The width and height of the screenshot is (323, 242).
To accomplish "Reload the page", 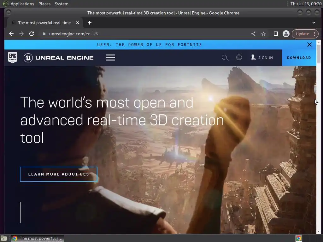I will (x=32, y=34).
